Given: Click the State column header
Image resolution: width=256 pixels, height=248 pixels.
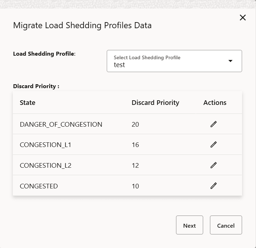Looking at the screenshot, I should pyautogui.click(x=27, y=103).
